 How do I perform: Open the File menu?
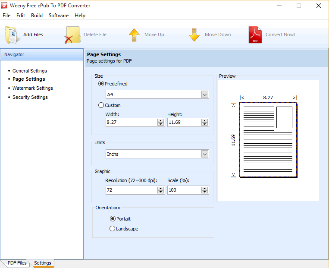(6, 16)
